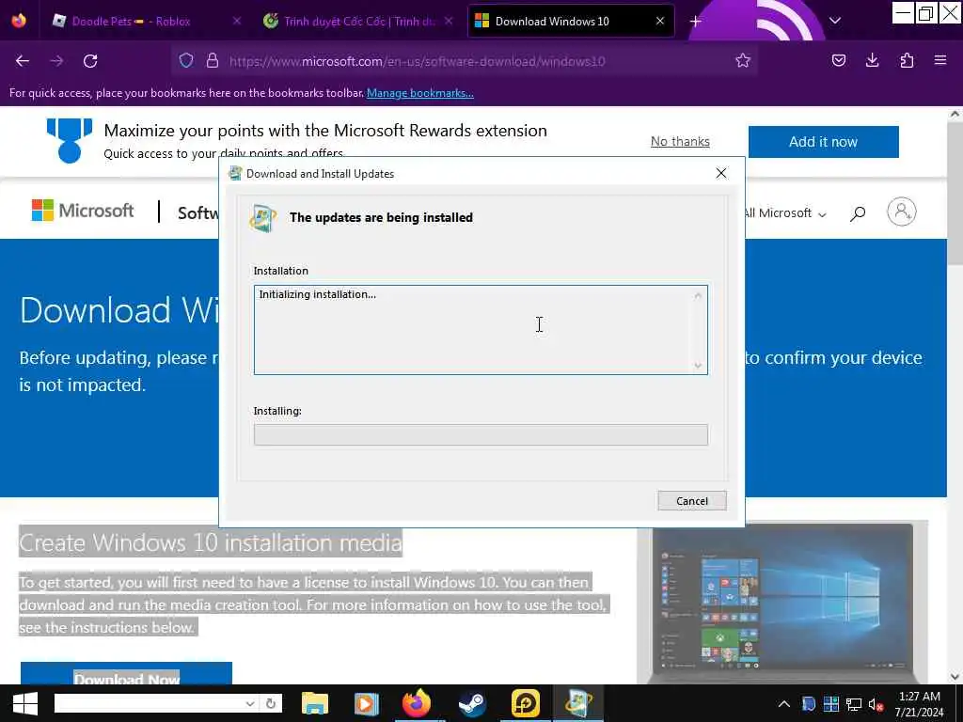Click the Add it now button
963x722 pixels.
(x=823, y=142)
